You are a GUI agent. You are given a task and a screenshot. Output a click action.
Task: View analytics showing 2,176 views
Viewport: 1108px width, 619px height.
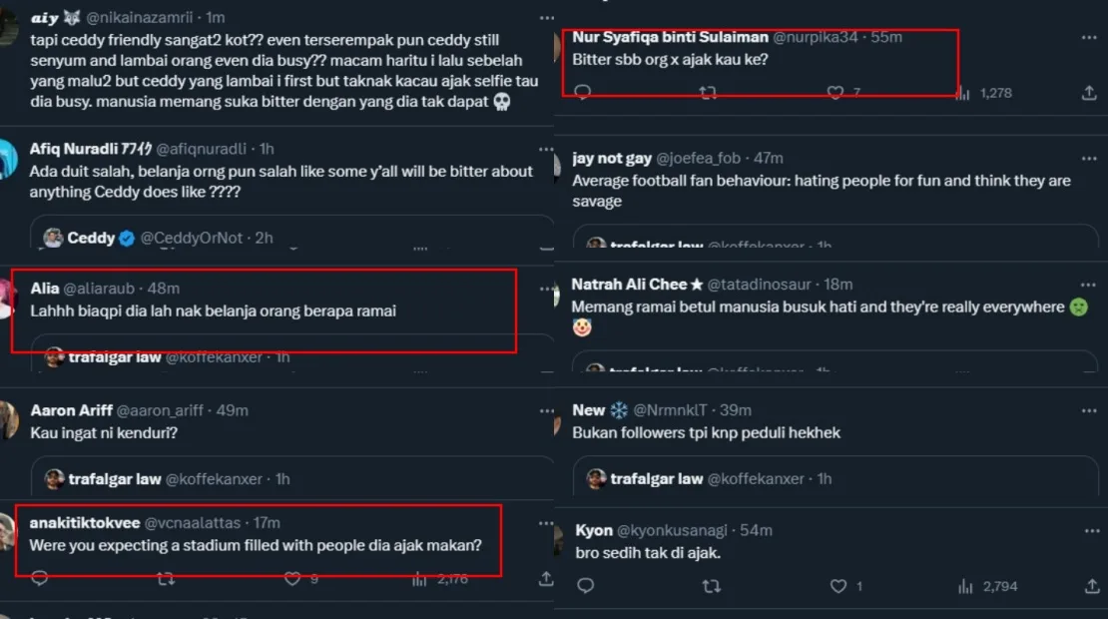click(420, 578)
